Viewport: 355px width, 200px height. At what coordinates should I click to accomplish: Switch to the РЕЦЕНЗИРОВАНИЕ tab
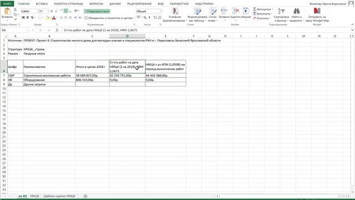(x=139, y=4)
